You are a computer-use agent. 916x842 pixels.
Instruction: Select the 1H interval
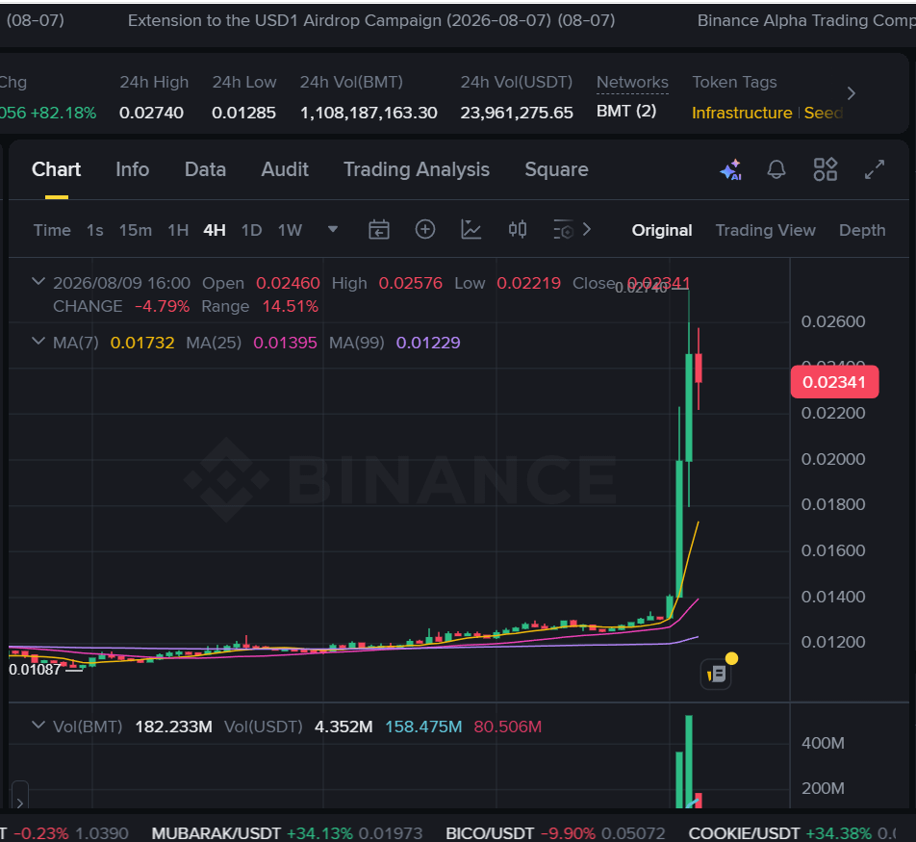[178, 230]
